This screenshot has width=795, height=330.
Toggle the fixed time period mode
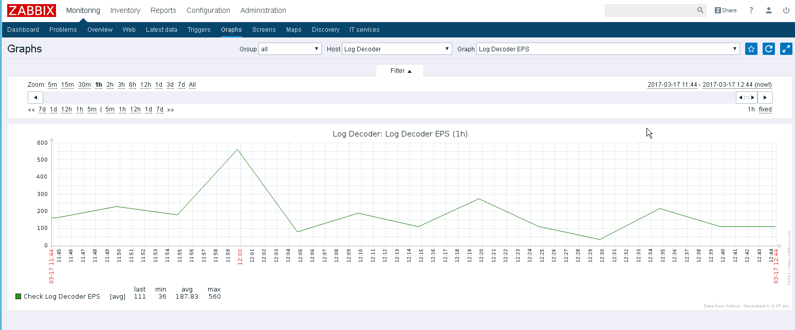(x=765, y=109)
